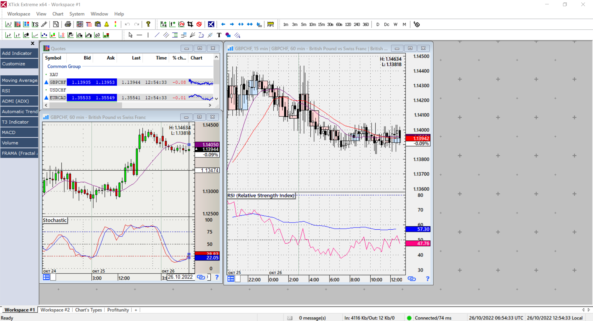Click the PIPS ruler tool
Viewport: 593px width, 321px height.
click(x=271, y=24)
